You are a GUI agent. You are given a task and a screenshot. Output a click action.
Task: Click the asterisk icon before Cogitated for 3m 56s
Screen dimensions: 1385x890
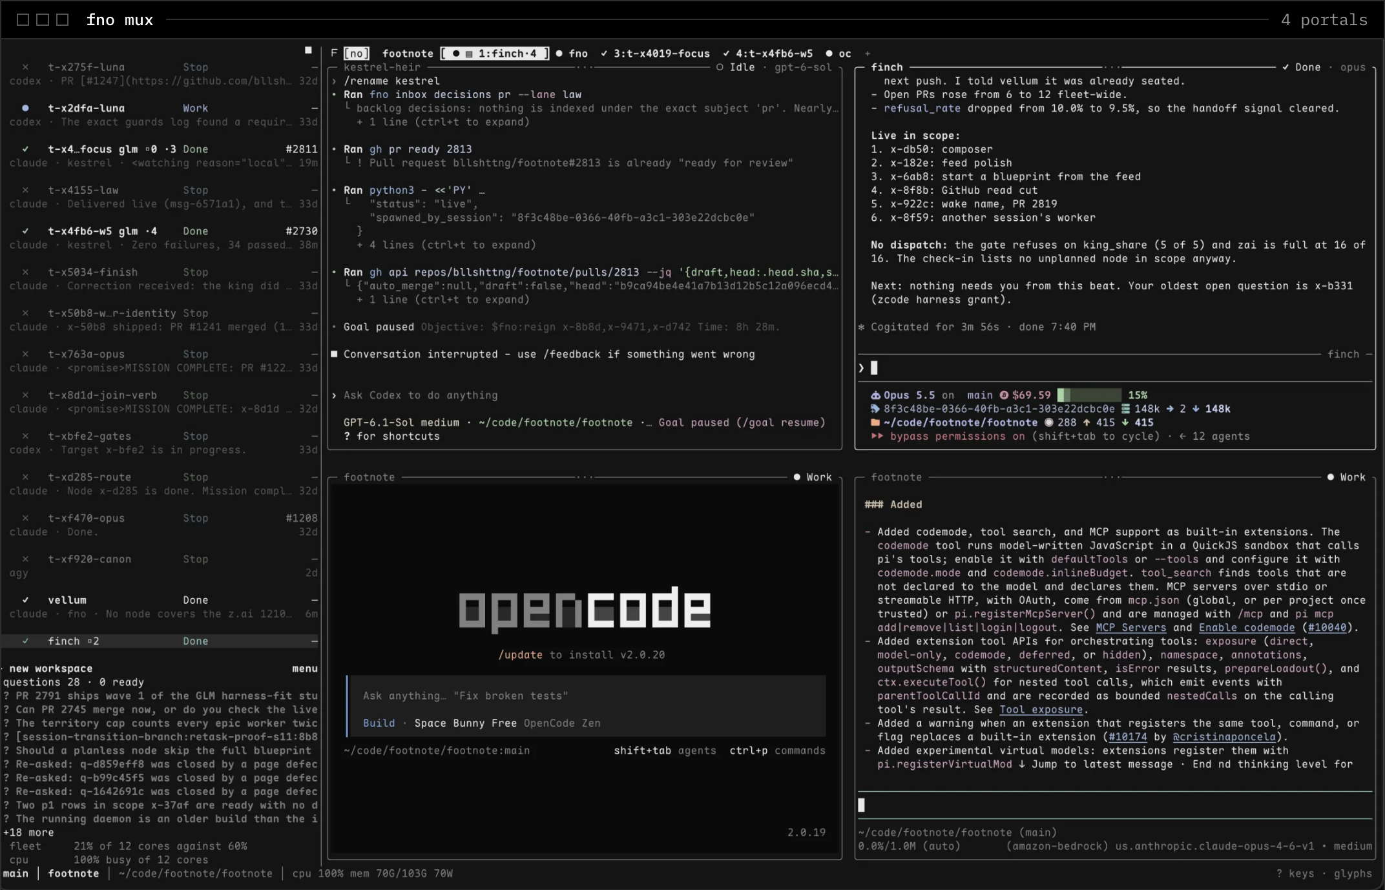[861, 327]
